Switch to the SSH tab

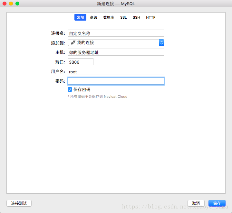[x=136, y=17]
